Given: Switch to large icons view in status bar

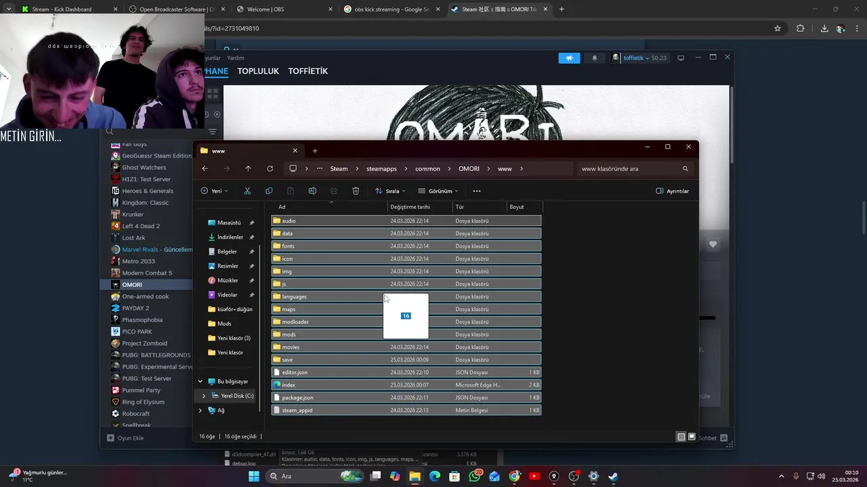Looking at the screenshot, I should tap(692, 437).
